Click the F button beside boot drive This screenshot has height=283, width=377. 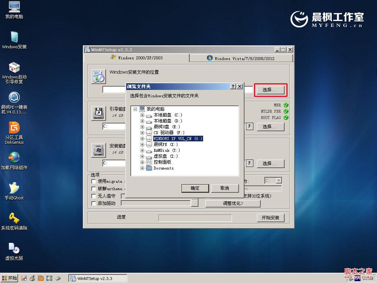(249, 126)
